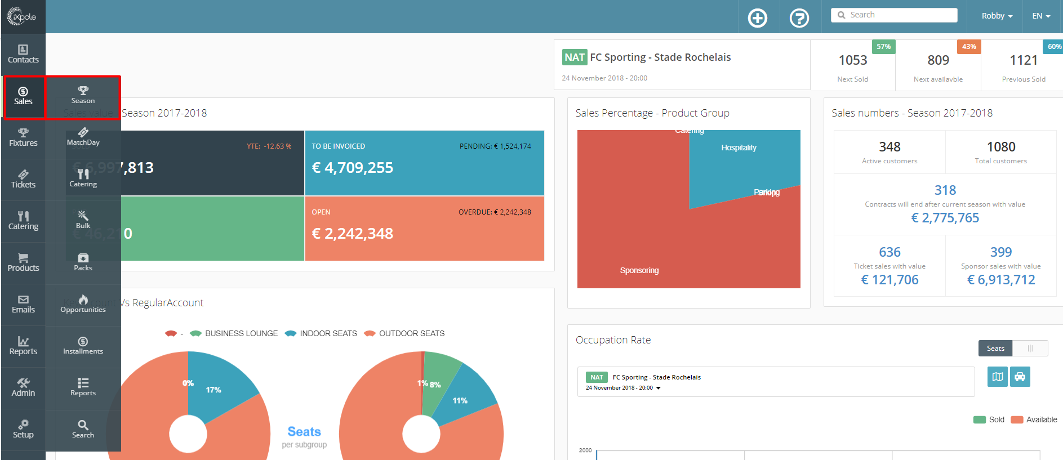Click the Sponsoring block in treemap
Image resolution: width=1063 pixels, height=460 pixels.
point(639,271)
